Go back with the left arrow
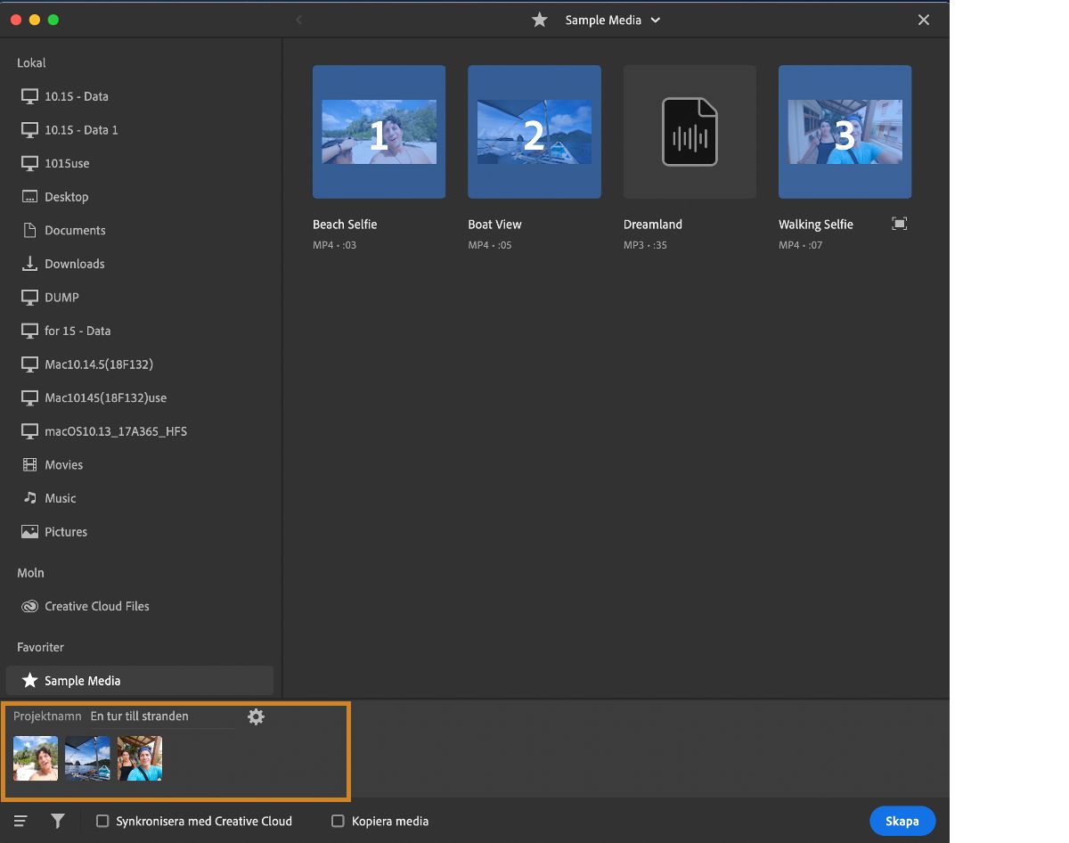The width and height of the screenshot is (1069, 843). point(298,20)
